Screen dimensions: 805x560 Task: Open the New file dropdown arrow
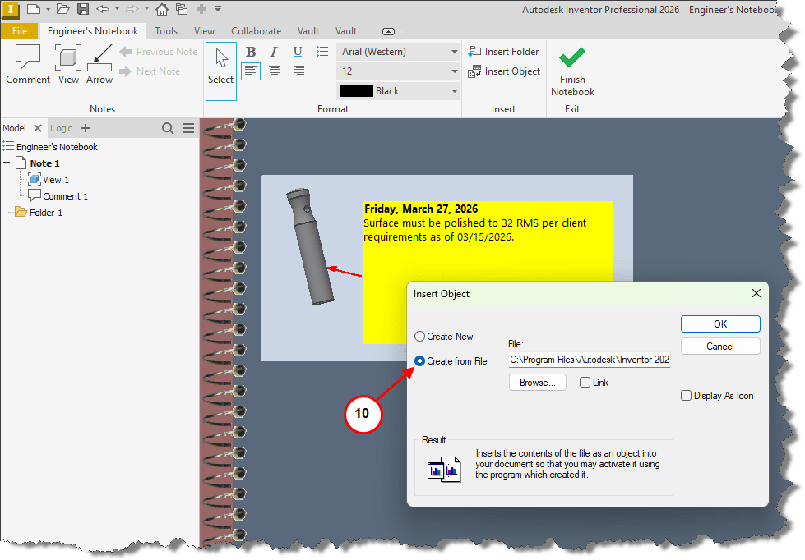tap(48, 9)
